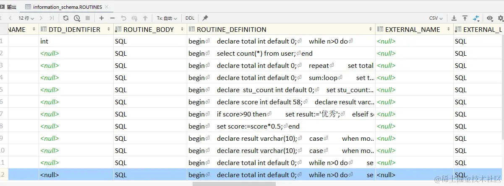
Task: Go to next page arrow
Action: (41, 18)
